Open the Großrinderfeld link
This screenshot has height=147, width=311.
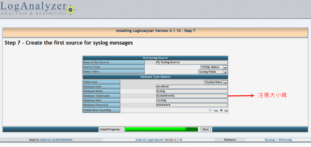(62, 140)
